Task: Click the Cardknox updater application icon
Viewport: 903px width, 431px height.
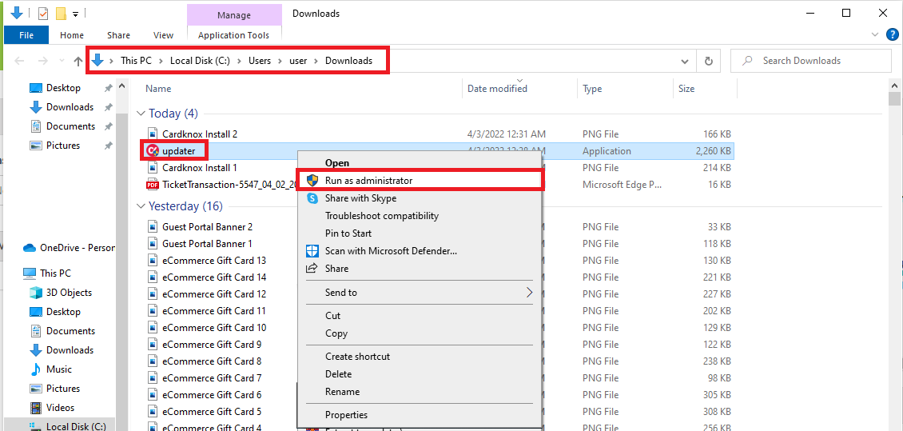Action: point(152,151)
